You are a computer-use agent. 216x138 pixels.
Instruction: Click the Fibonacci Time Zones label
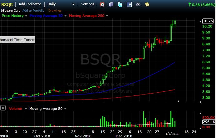[x=17, y=40]
